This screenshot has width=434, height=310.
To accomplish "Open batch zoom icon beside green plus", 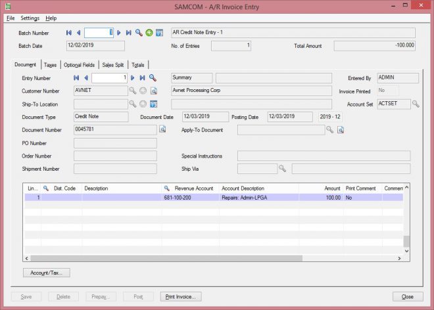I will coord(159,33).
